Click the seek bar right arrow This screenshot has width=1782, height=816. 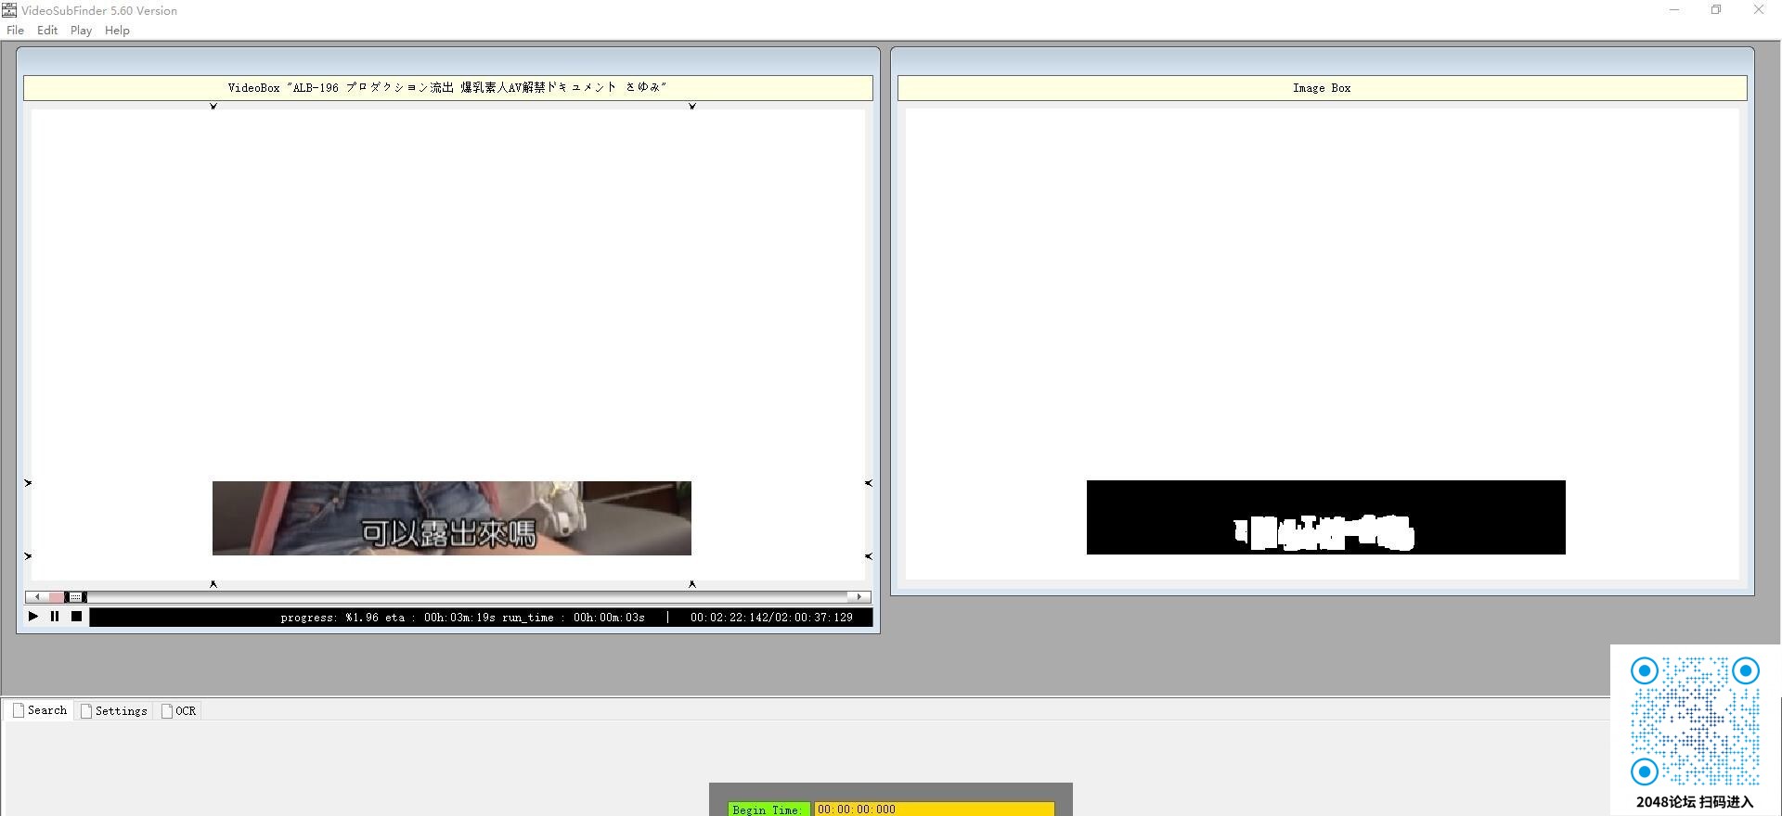point(859,597)
